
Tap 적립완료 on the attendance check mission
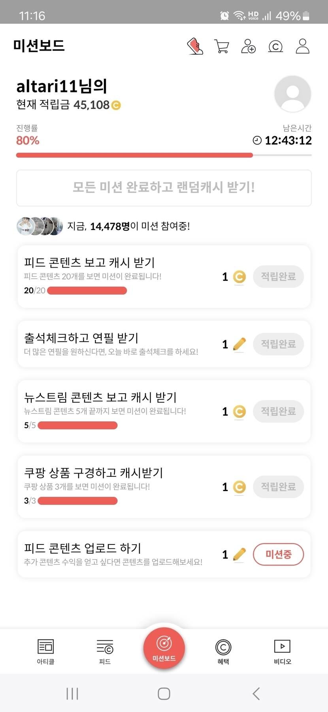pos(278,344)
